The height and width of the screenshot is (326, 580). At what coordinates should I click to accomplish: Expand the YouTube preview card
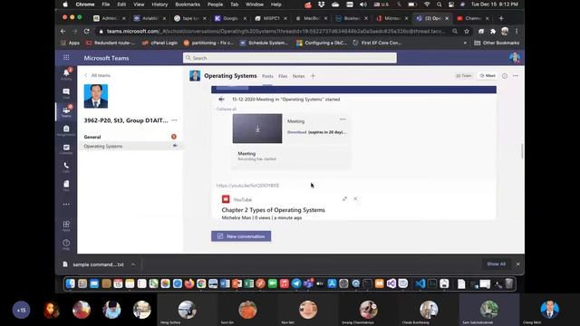tap(344, 199)
